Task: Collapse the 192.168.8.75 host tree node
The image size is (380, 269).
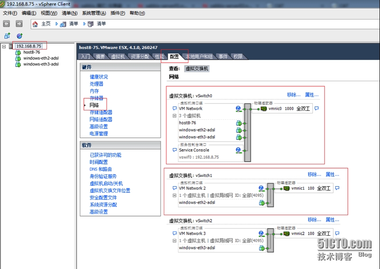Action: pyautogui.click(x=4, y=46)
